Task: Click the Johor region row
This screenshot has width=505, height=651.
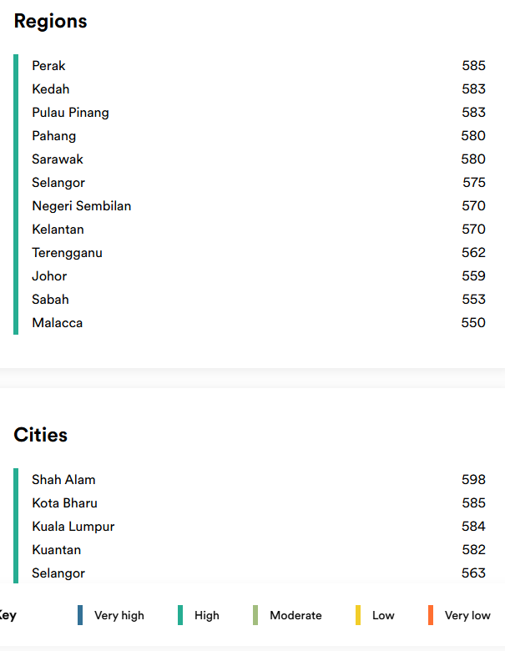Action: point(49,276)
